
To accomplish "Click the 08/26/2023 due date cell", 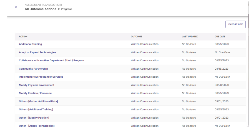I will pyautogui.click(x=222, y=85).
